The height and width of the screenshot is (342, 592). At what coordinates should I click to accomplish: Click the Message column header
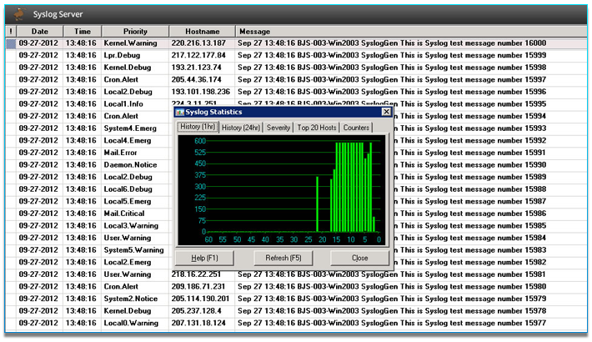255,31
